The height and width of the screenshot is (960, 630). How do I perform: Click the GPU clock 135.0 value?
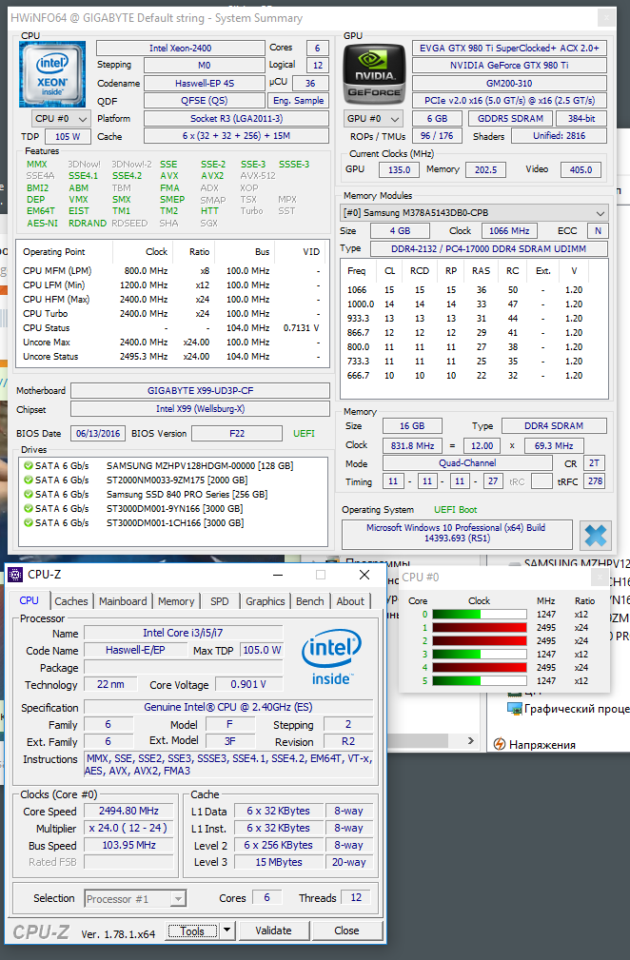[399, 169]
